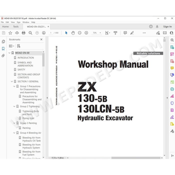The image size is (175, 175).
Task: Open the Window menu
Action: pyautogui.click(x=26, y=22)
